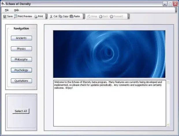179x136 pixels.
Task: Click inside the welcome message text box
Action: click(110, 103)
